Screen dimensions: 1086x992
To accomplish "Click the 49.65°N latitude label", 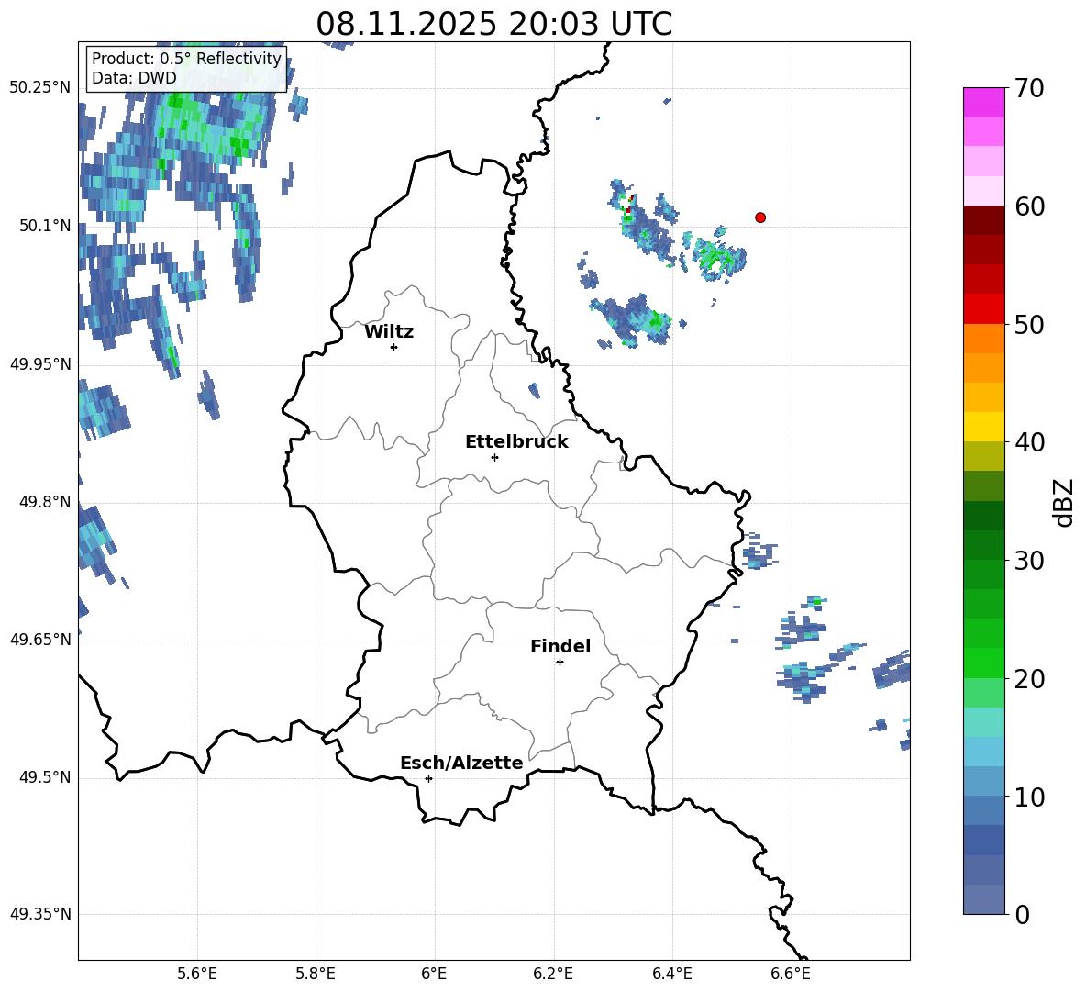I will click(40, 639).
